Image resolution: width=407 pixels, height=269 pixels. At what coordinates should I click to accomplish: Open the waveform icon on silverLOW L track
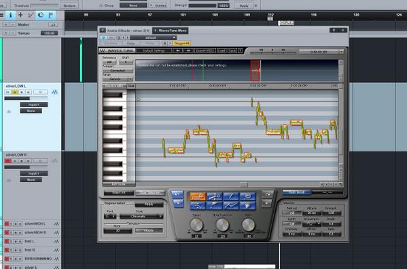pyautogui.click(x=54, y=92)
